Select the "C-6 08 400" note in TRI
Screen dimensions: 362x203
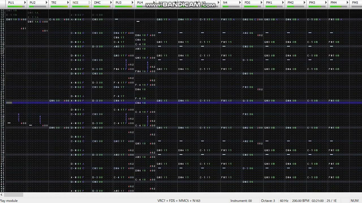[59, 19]
